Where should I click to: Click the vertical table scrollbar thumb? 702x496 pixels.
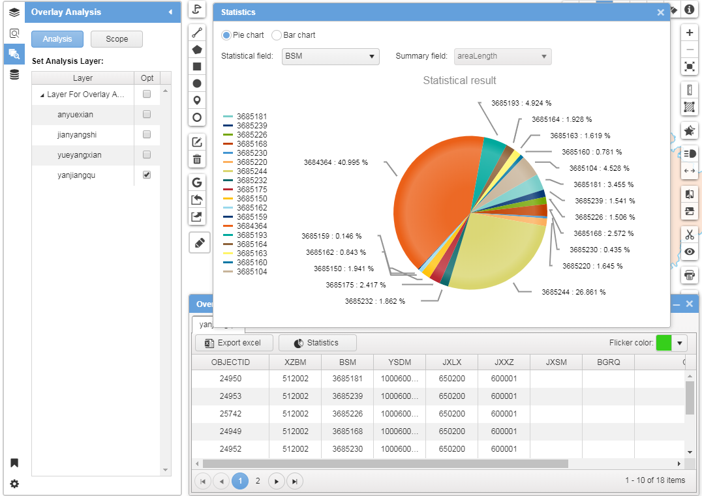690,398
